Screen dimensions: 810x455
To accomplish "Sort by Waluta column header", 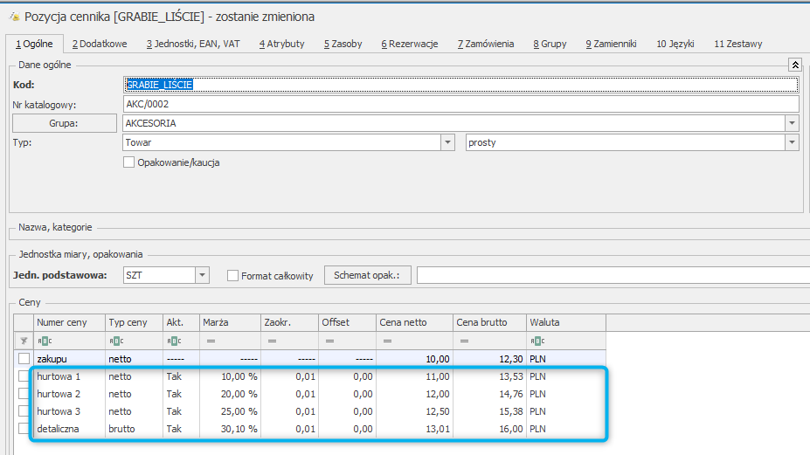I will click(565, 322).
